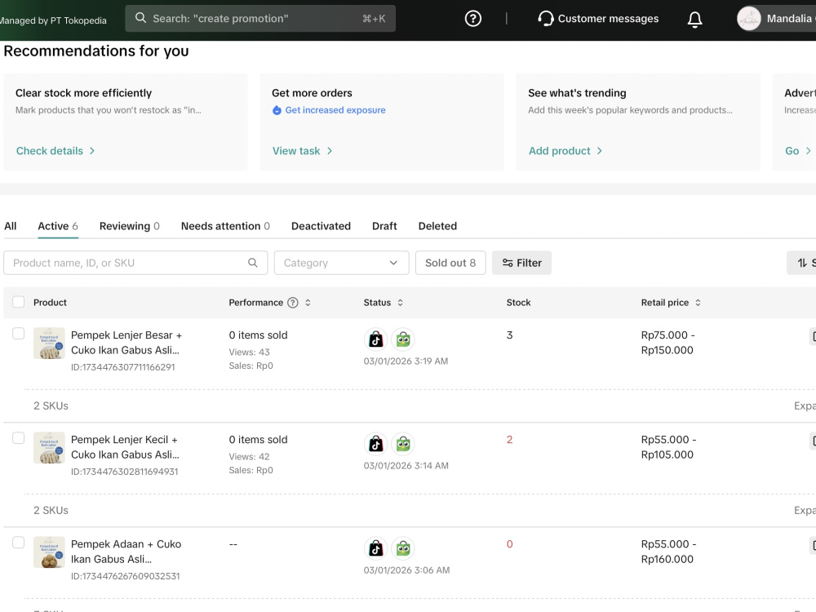The image size is (816, 612).
Task: Click TikTok Shop icon for Pempek Adaan
Action: click(375, 548)
